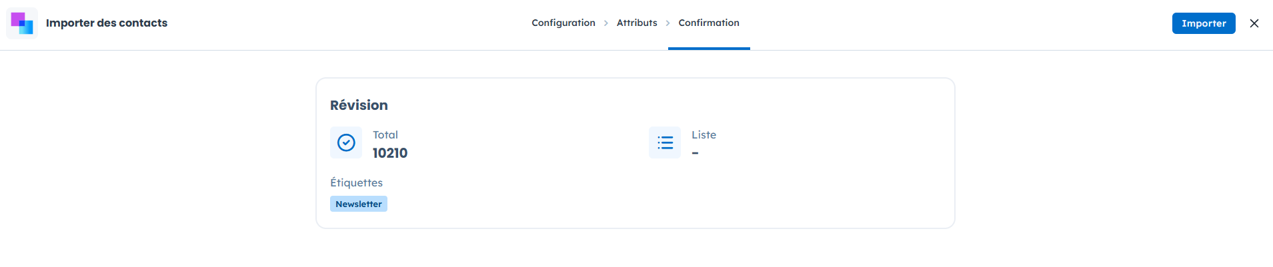Viewport: 1273px width, 267px height.
Task: Click the Total label text
Action: [385, 134]
